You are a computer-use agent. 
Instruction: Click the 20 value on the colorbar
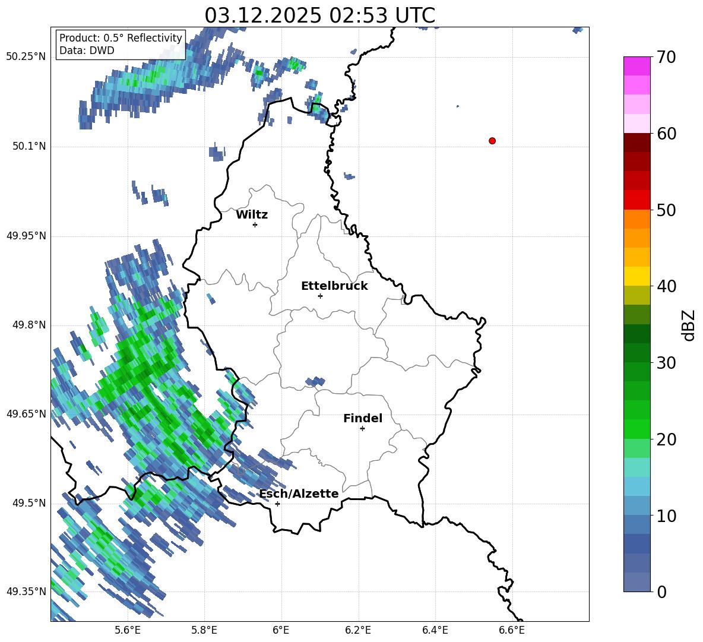(666, 439)
